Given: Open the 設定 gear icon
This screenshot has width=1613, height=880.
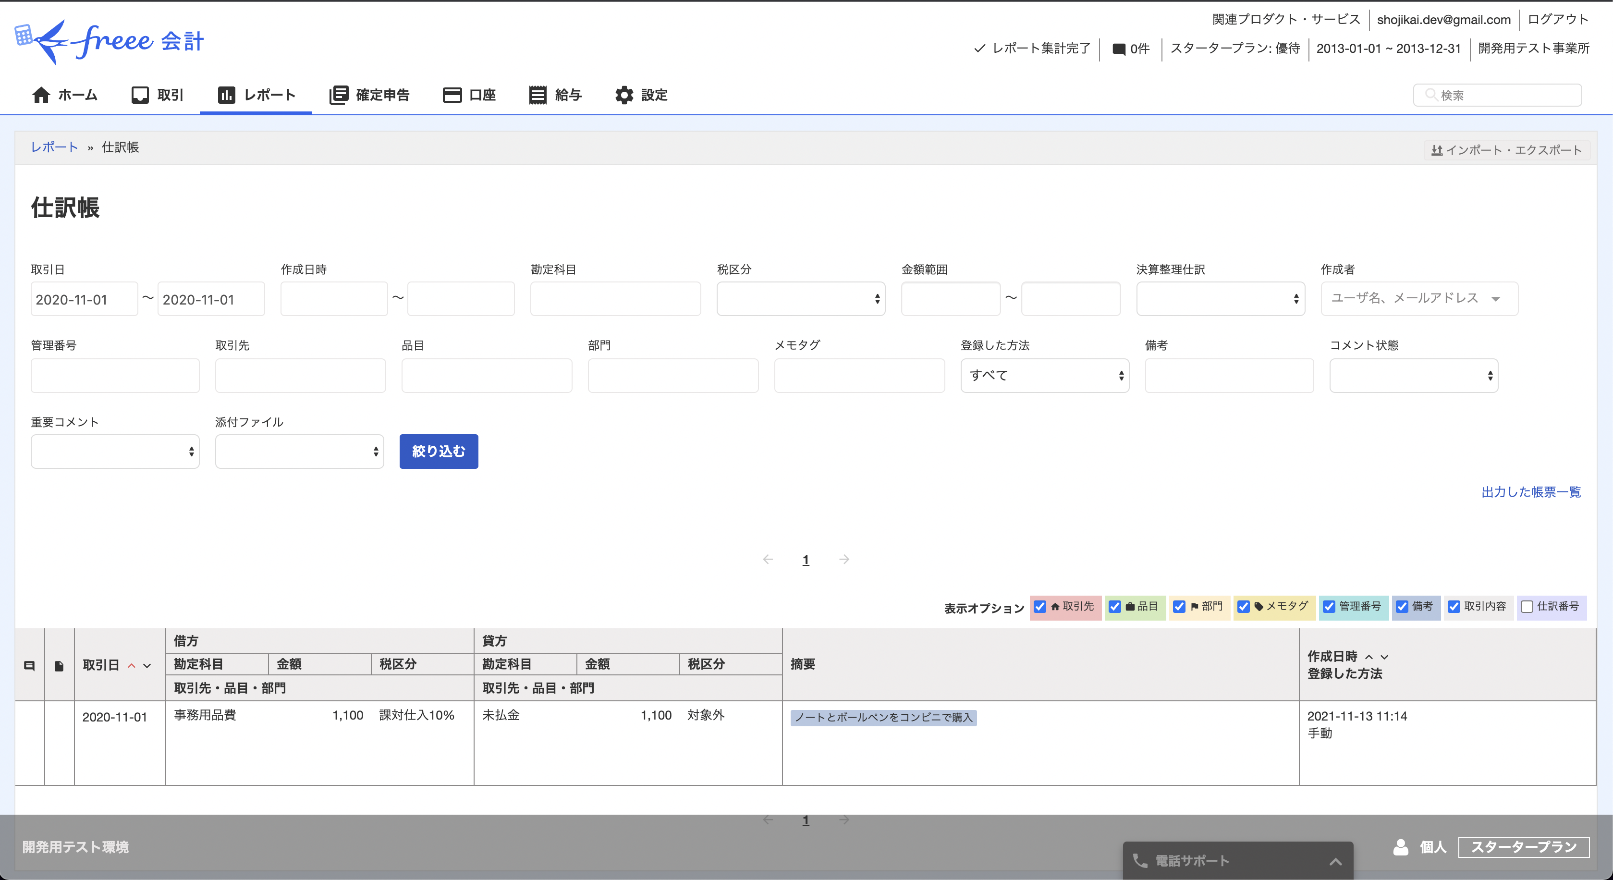Looking at the screenshot, I should [x=623, y=95].
